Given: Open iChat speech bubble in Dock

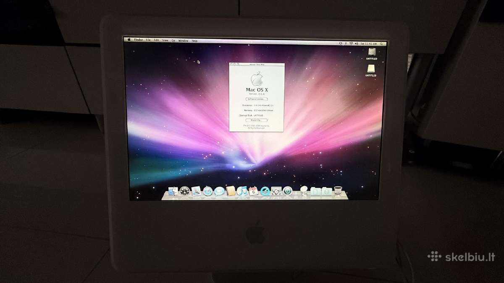Looking at the screenshot, I should pyautogui.click(x=219, y=191).
